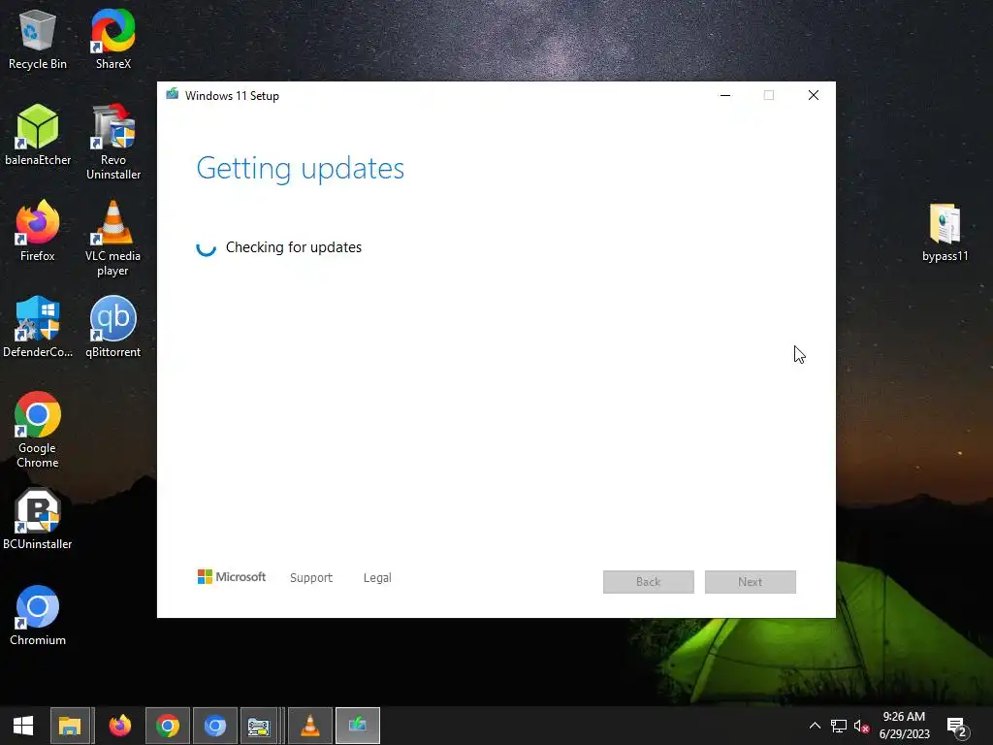Click the Checking for updates text
The height and width of the screenshot is (745, 993).
294,247
